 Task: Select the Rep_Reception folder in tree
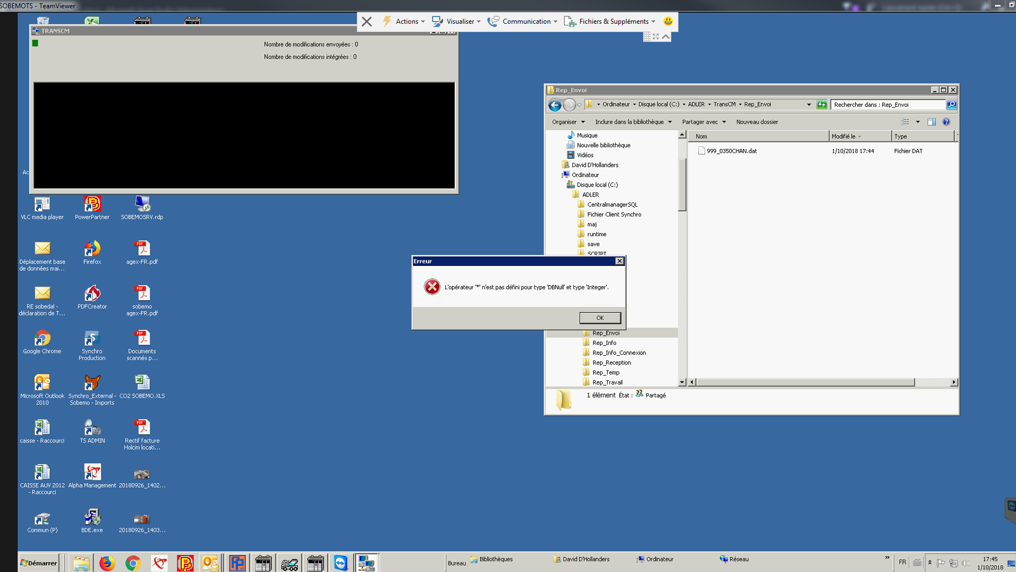[611, 363]
